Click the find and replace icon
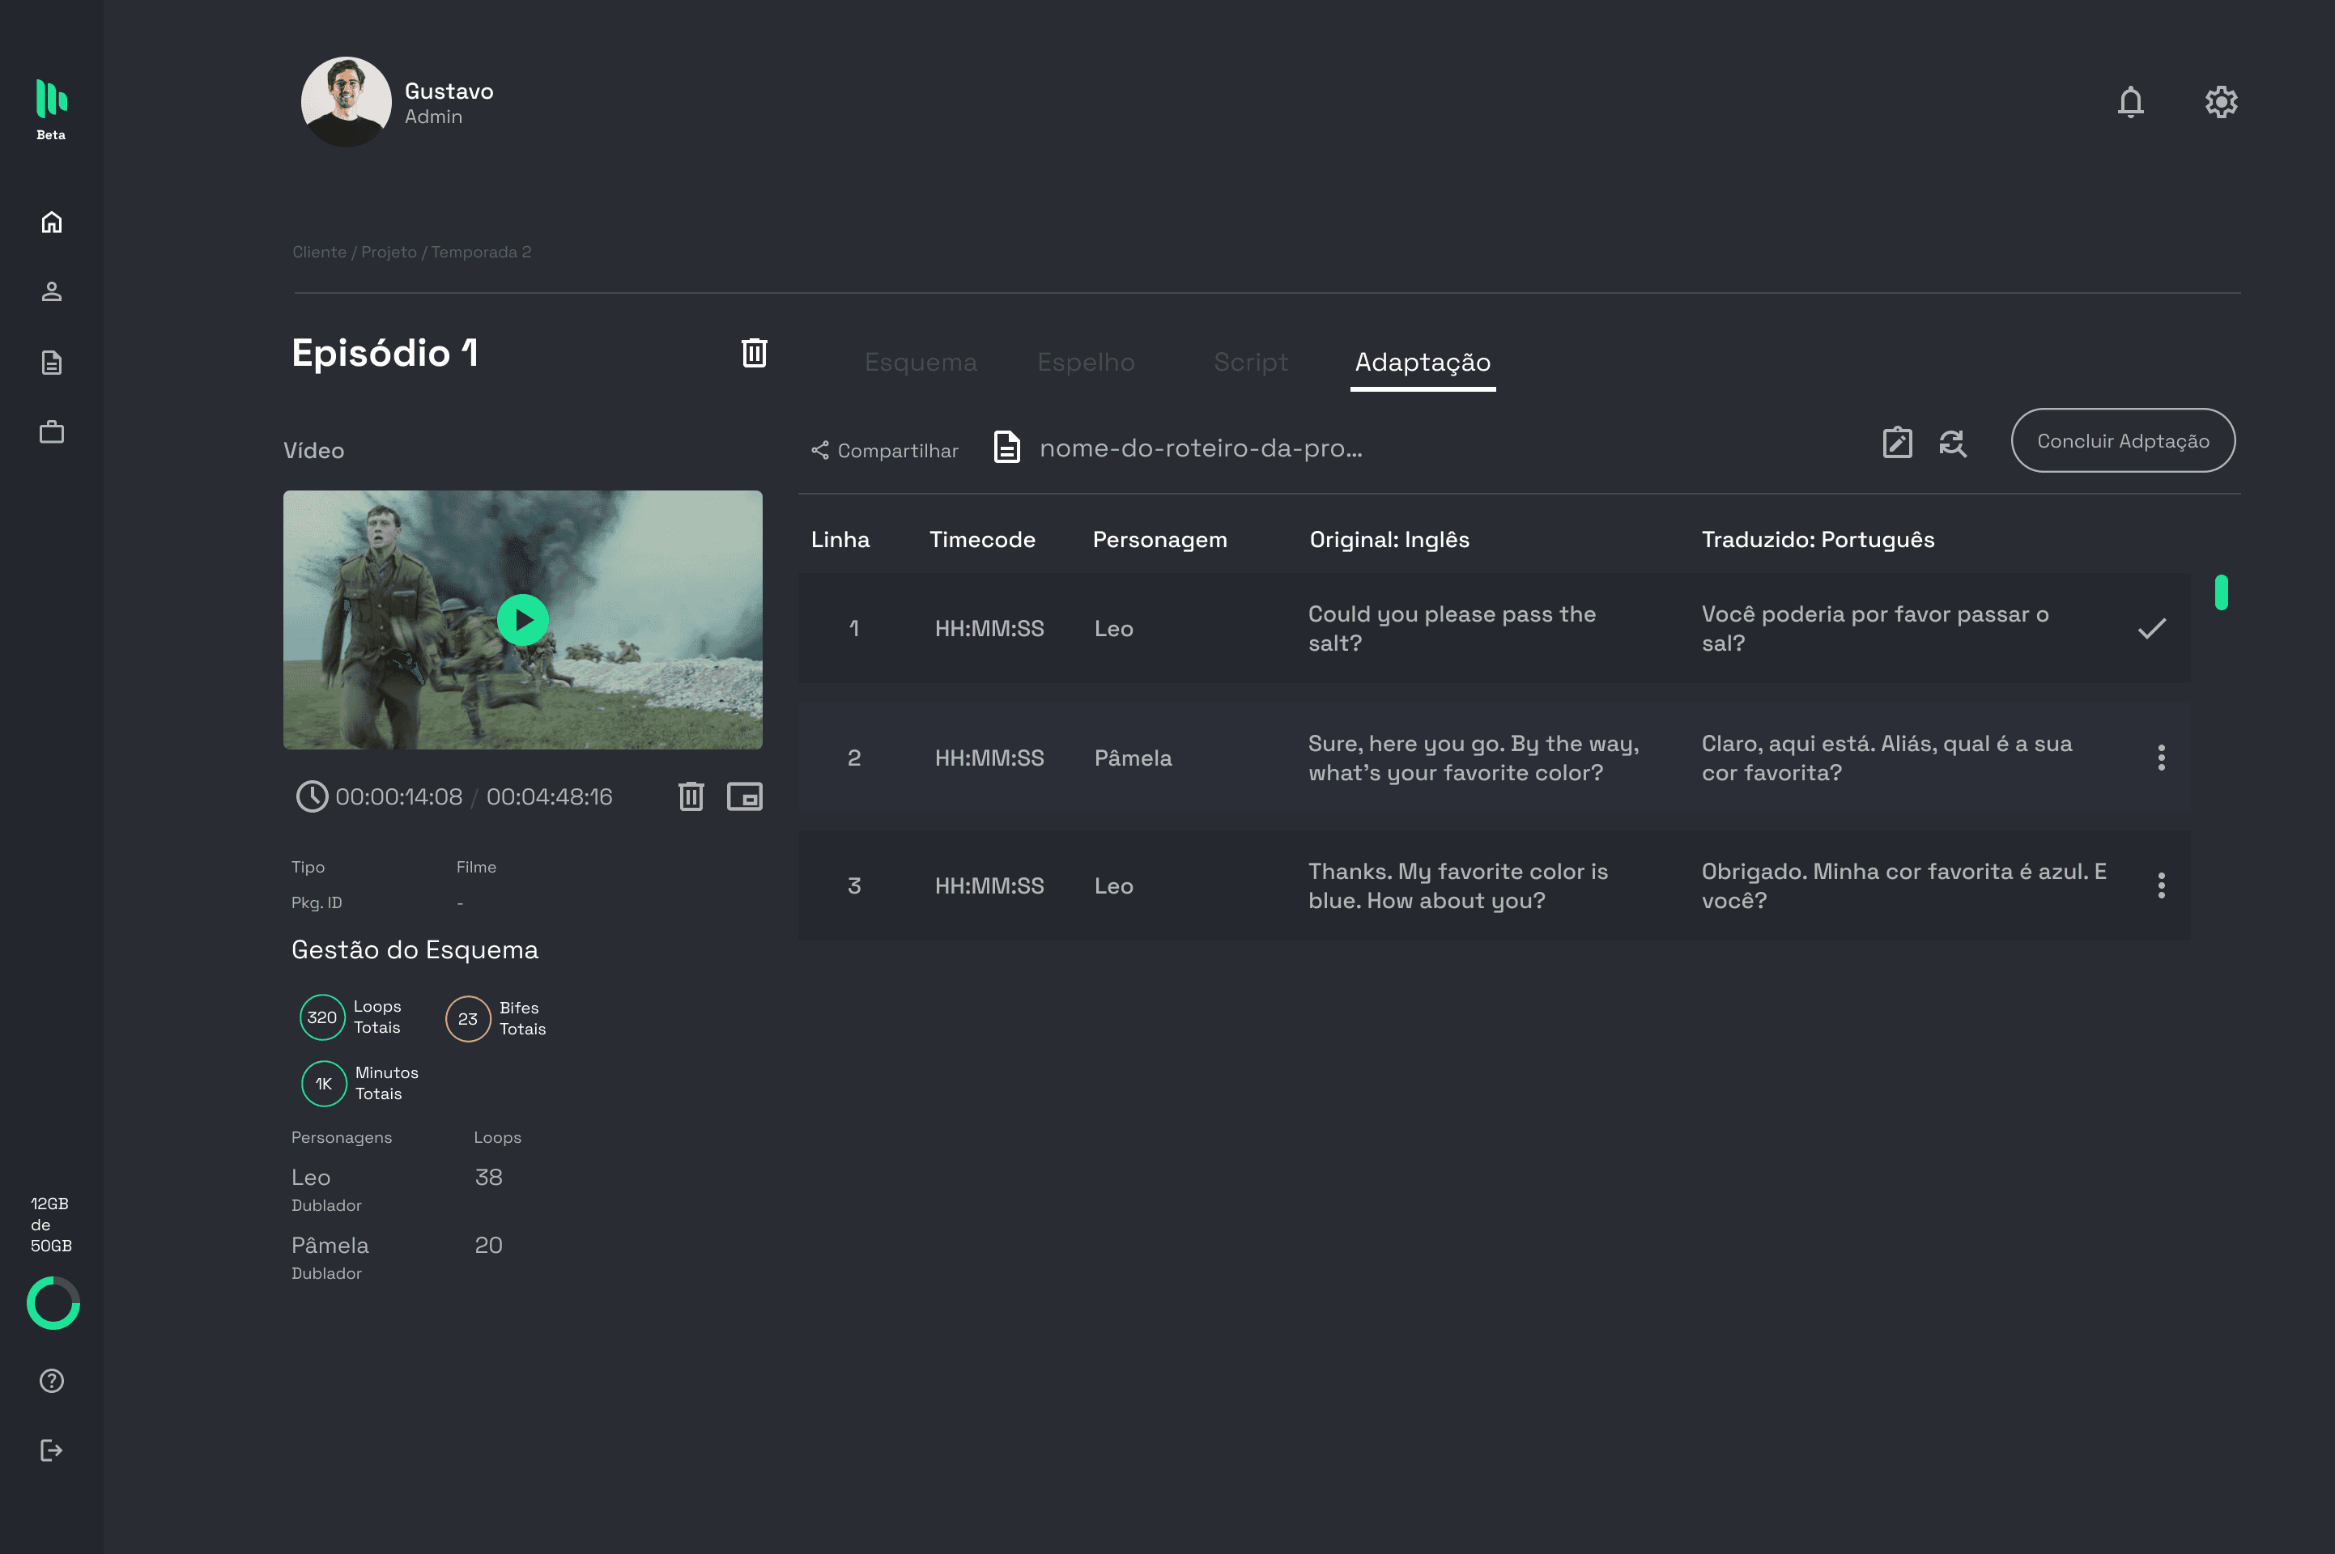Screen dimensions: 2335x1554 pyautogui.click(x=1952, y=443)
